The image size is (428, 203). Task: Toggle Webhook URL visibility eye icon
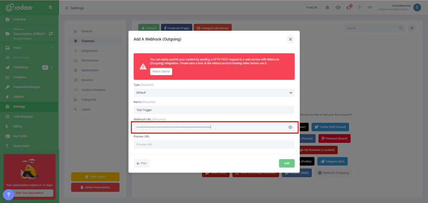290,127
